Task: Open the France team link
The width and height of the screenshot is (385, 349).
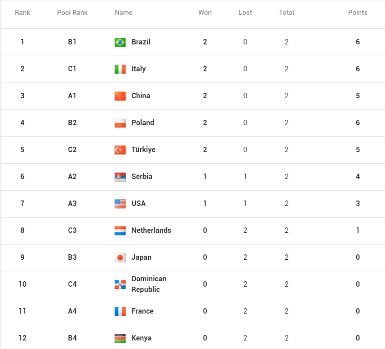Action: pyautogui.click(x=142, y=311)
